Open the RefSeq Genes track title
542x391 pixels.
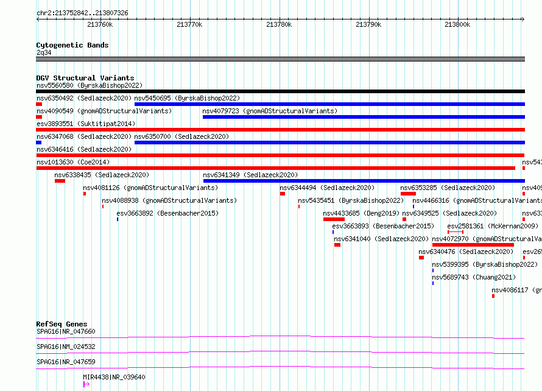(x=62, y=324)
